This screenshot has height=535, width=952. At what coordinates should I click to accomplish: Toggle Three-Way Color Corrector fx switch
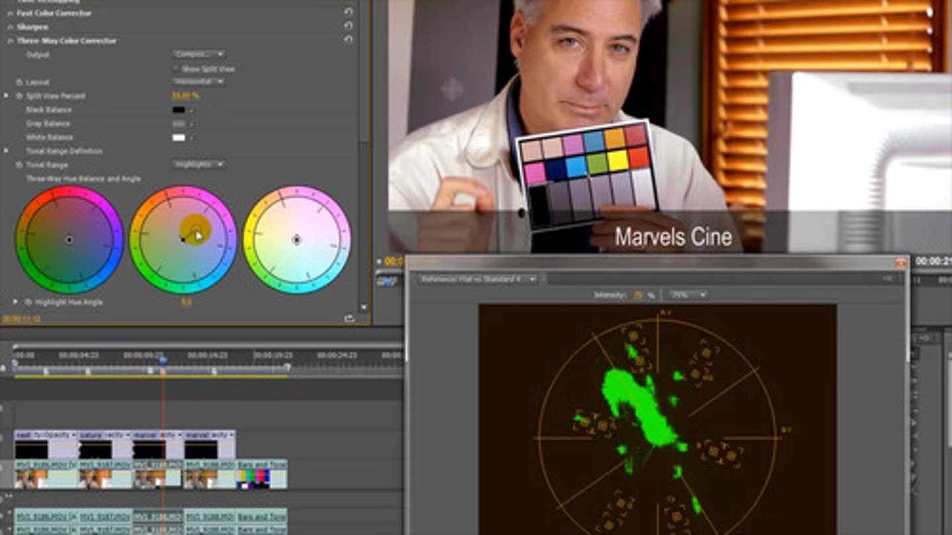click(9, 40)
